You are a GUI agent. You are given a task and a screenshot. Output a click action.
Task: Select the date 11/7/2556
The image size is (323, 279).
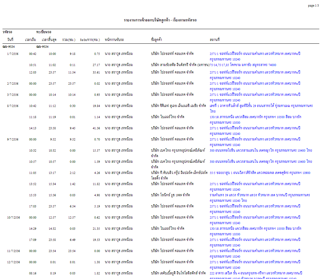pyautogui.click(x=13, y=251)
